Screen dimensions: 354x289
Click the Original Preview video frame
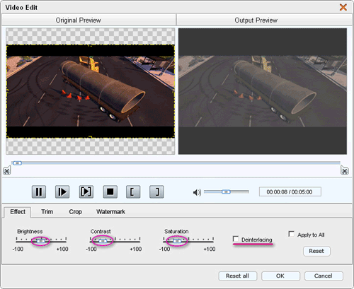pyautogui.click(x=91, y=91)
